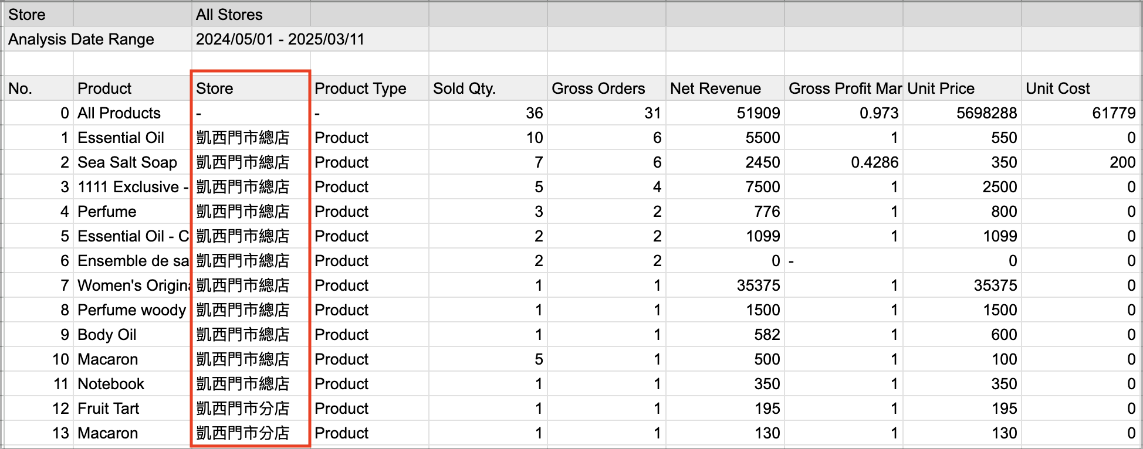Click the 'Analysis Date Range' label cell
Screen dimensions: 1143x449
pyautogui.click(x=98, y=39)
